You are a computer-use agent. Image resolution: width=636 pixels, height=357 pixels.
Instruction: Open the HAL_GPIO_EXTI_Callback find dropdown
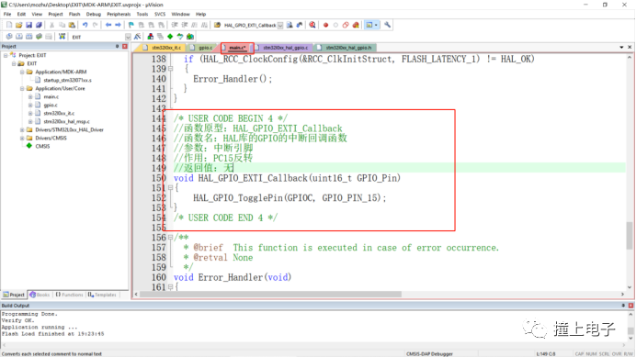280,26
